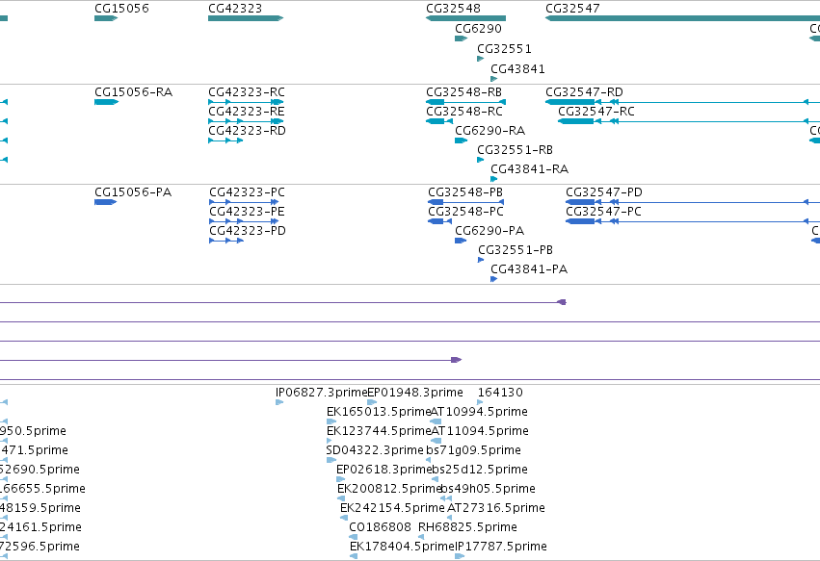Select the CG32548 gene label
This screenshot has height=561, width=820.
point(453,9)
